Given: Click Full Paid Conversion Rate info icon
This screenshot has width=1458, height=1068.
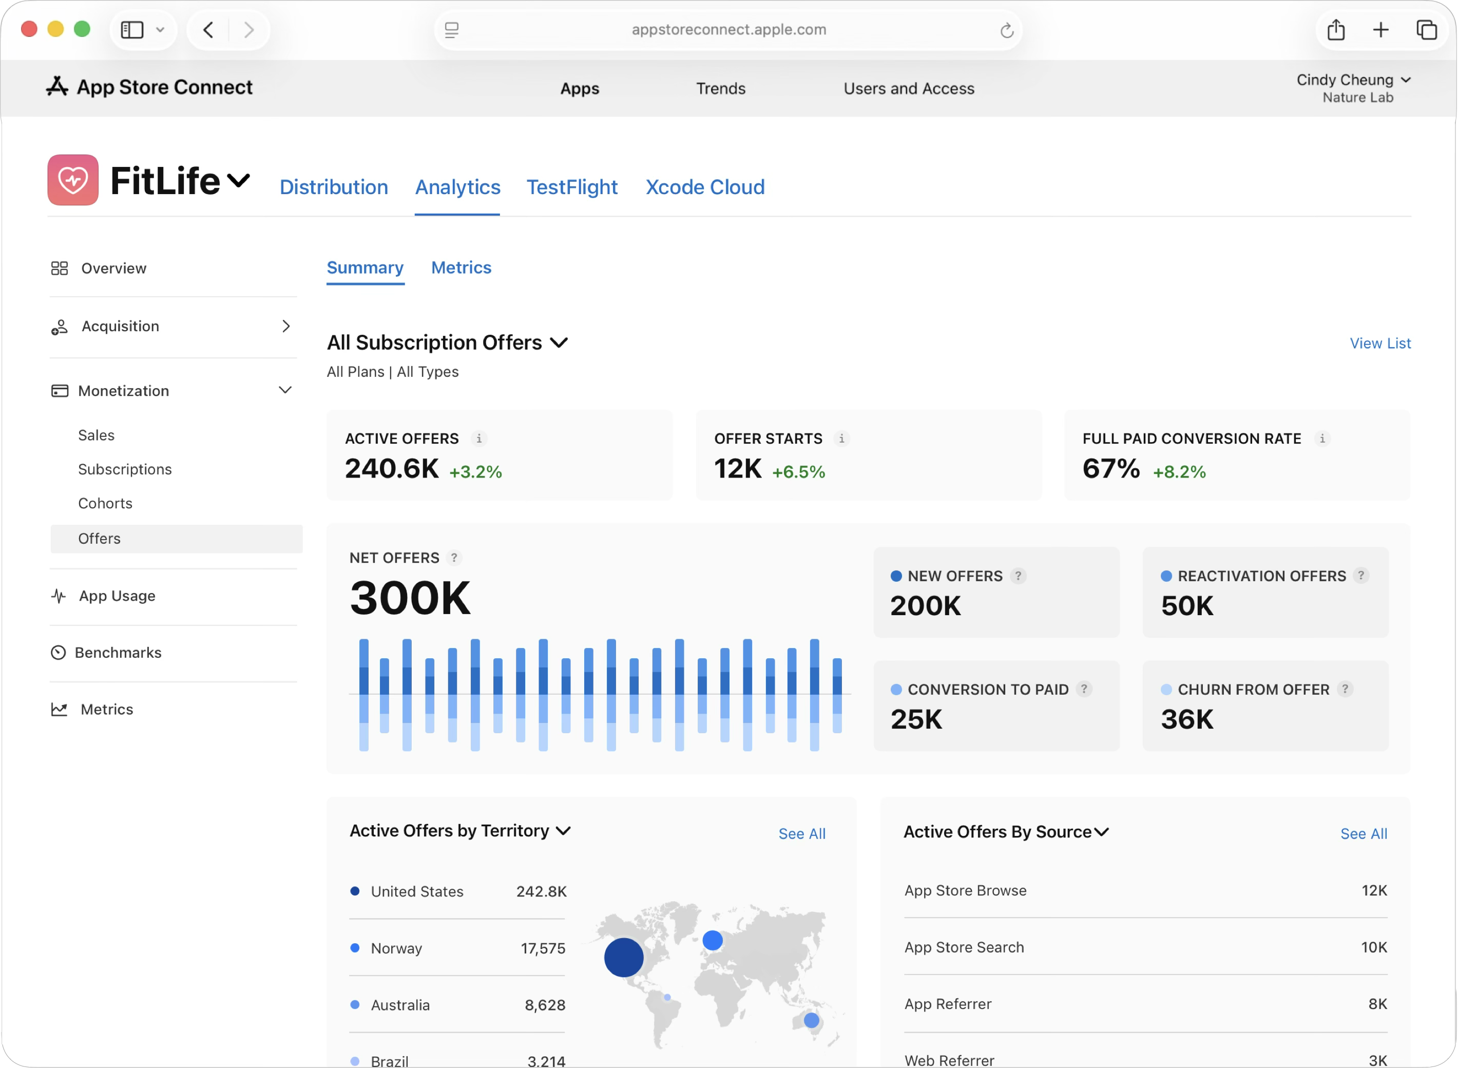Looking at the screenshot, I should click(x=1322, y=438).
